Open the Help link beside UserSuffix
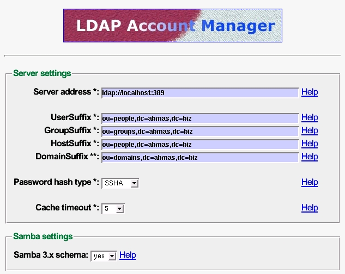The image size is (345, 274). pos(309,117)
